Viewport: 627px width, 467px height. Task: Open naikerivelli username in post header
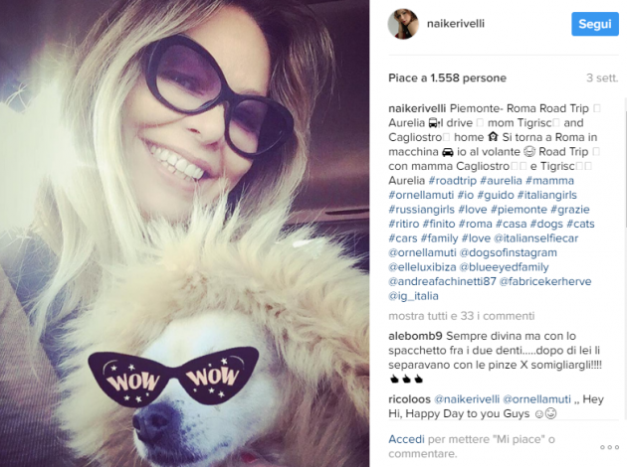[x=456, y=24]
